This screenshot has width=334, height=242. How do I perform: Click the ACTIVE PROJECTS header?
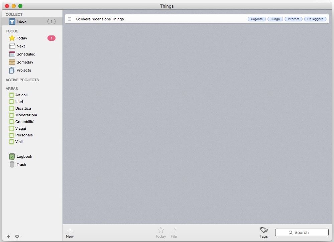point(22,80)
